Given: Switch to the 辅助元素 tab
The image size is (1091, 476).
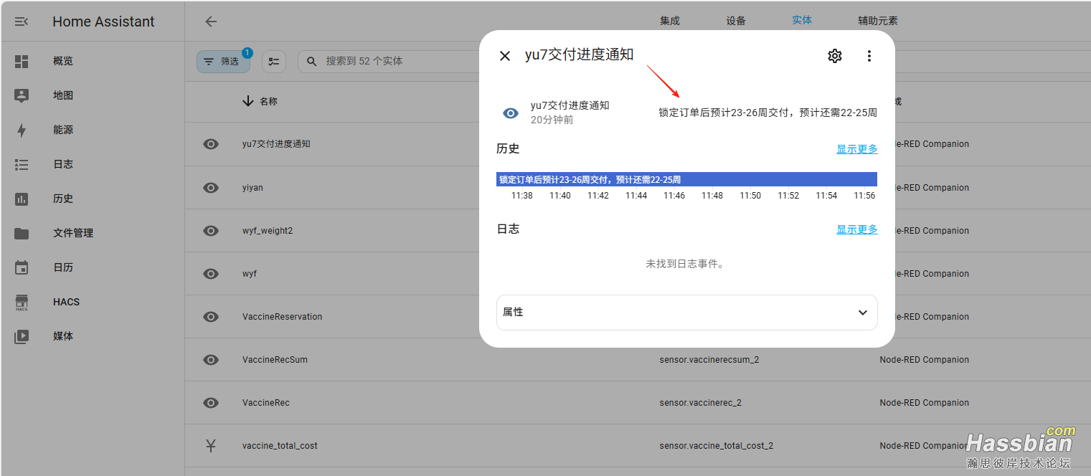Looking at the screenshot, I should pos(878,21).
